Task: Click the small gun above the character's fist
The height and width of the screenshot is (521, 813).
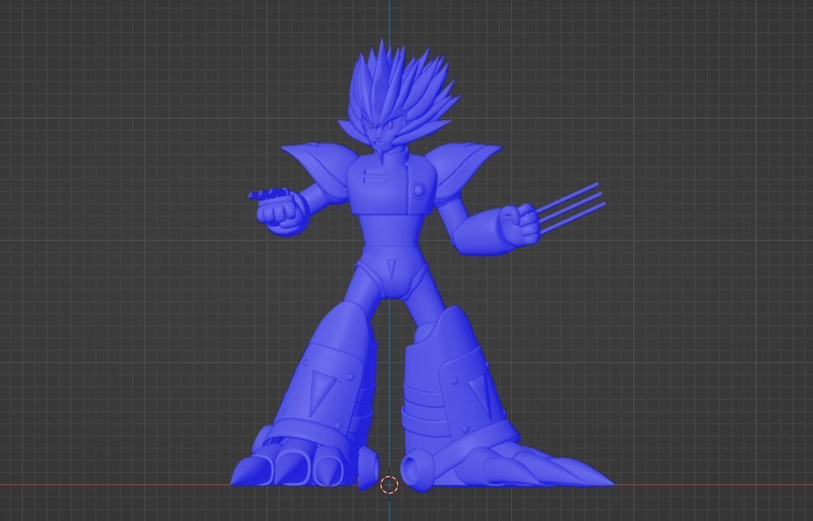Action: pyautogui.click(x=270, y=194)
